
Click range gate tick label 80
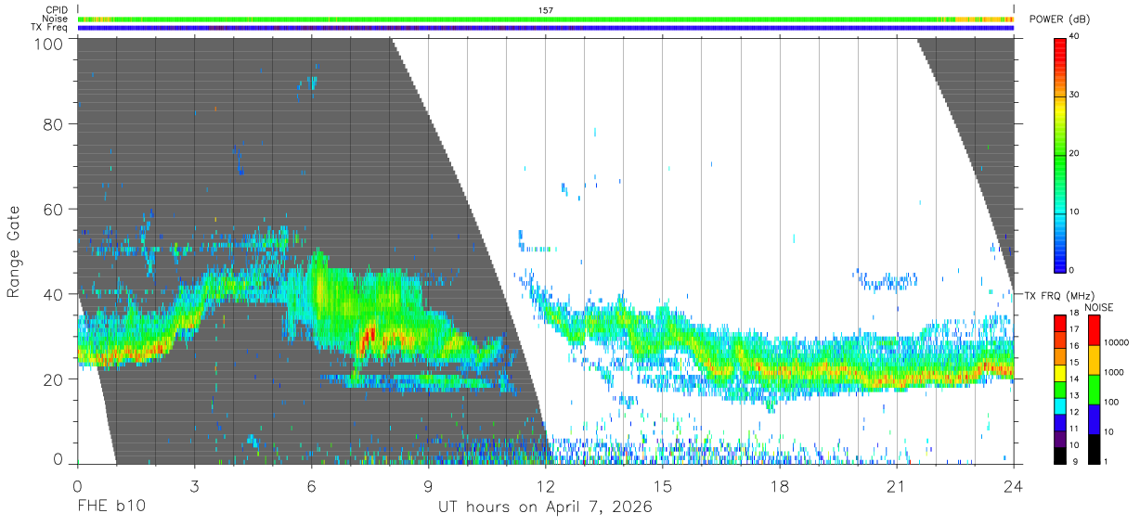pos(54,123)
